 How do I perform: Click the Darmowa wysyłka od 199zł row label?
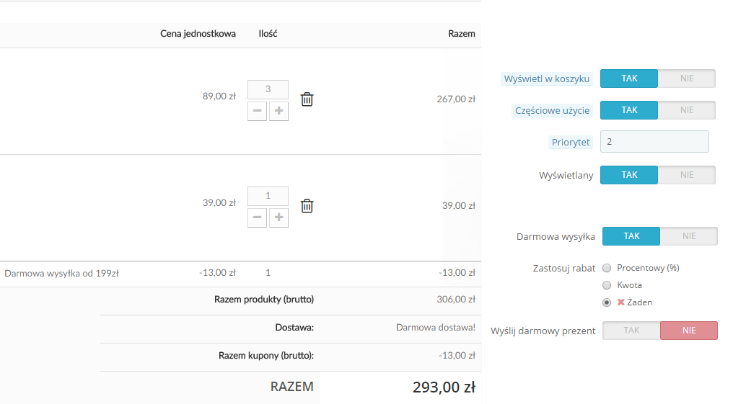pos(61,273)
